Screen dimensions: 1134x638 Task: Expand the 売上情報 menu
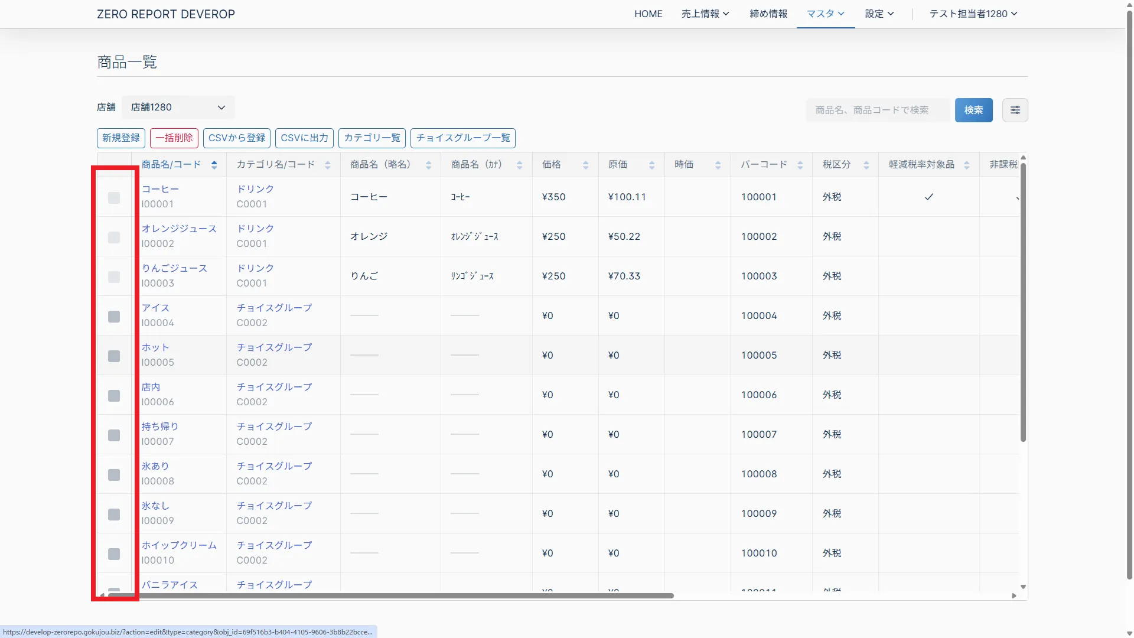pyautogui.click(x=705, y=14)
